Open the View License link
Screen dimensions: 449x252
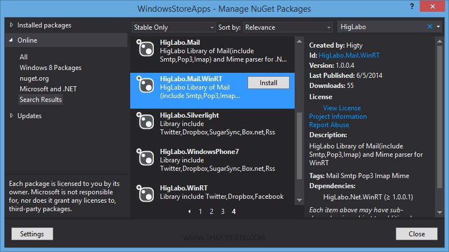pos(342,108)
